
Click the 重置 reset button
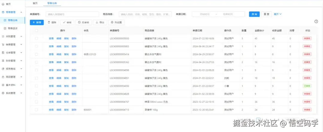[266, 14]
